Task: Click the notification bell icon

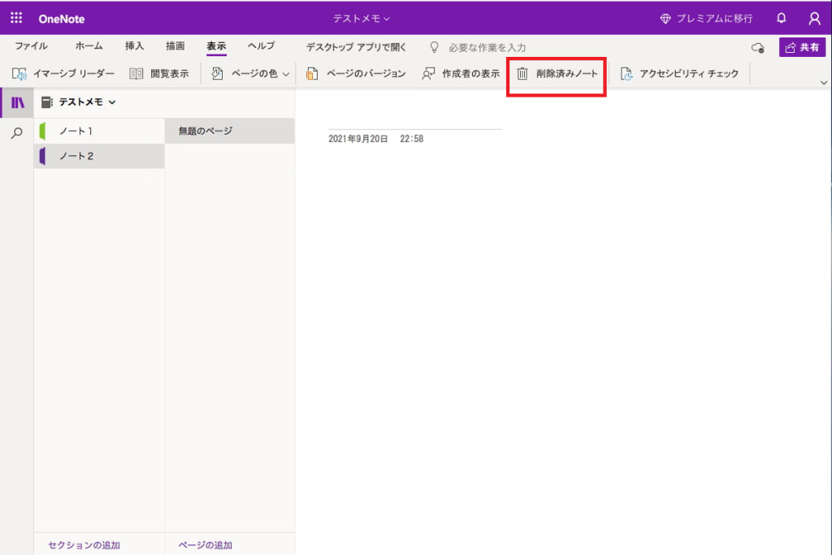Action: point(781,18)
